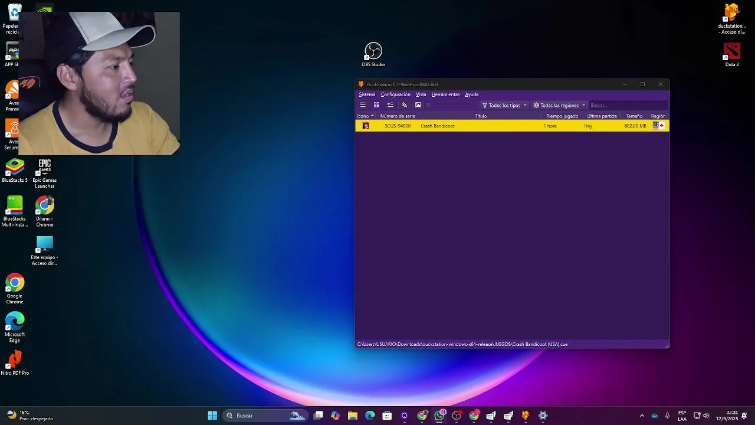
Task: Open the Windows Start menu
Action: (212, 416)
